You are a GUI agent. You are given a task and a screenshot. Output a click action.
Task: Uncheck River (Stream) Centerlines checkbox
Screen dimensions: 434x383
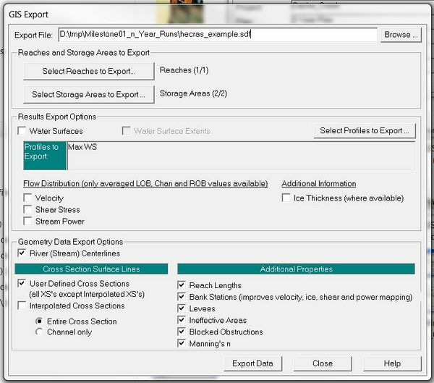(x=22, y=253)
